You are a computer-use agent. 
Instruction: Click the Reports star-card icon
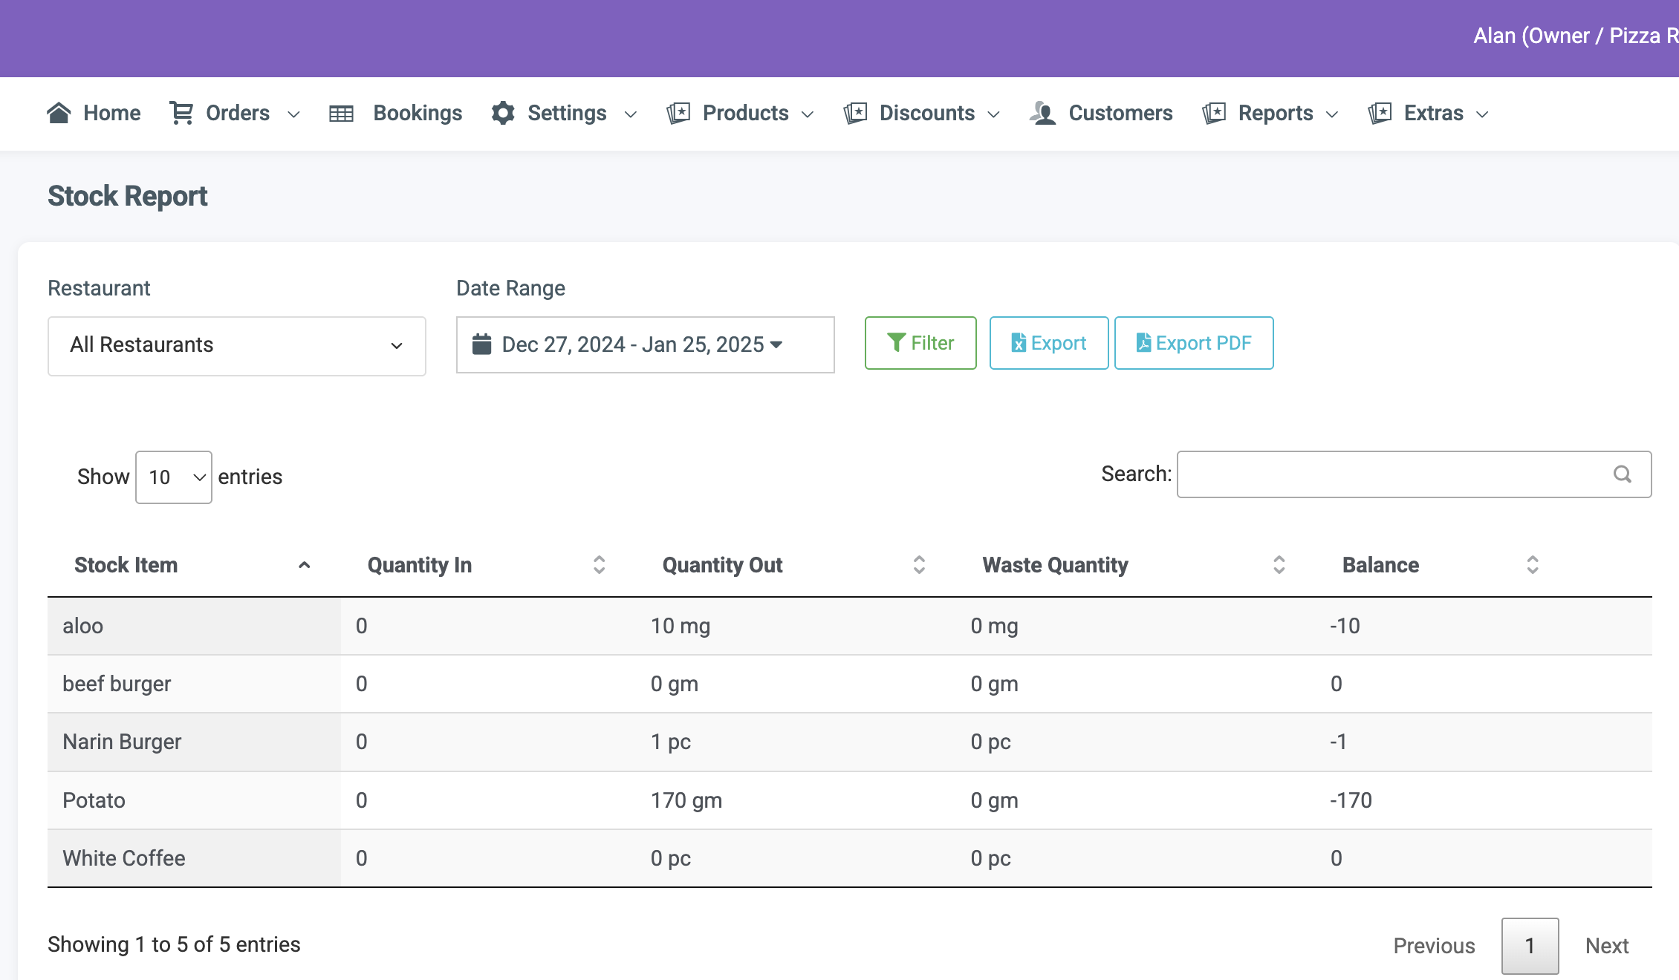pyautogui.click(x=1214, y=113)
